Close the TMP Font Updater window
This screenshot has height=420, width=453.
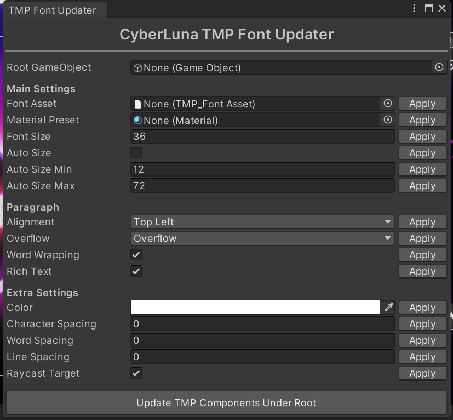[442, 8]
